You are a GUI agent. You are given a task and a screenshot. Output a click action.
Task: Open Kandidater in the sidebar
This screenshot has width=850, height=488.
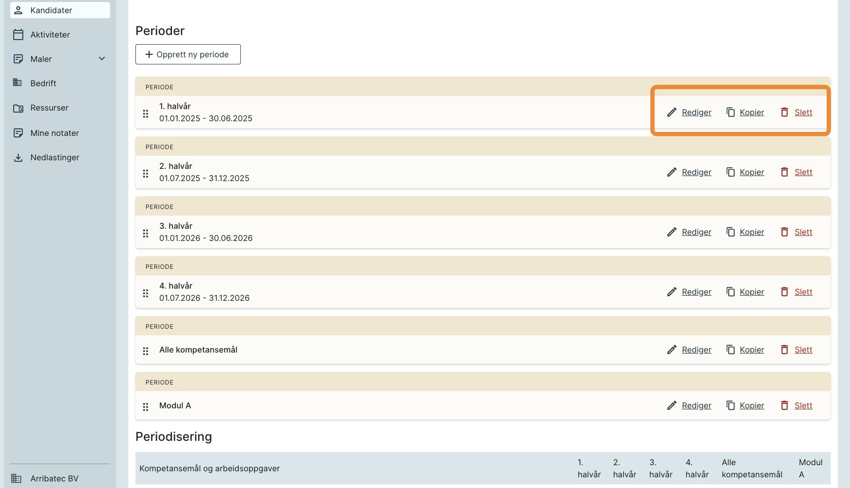(51, 10)
